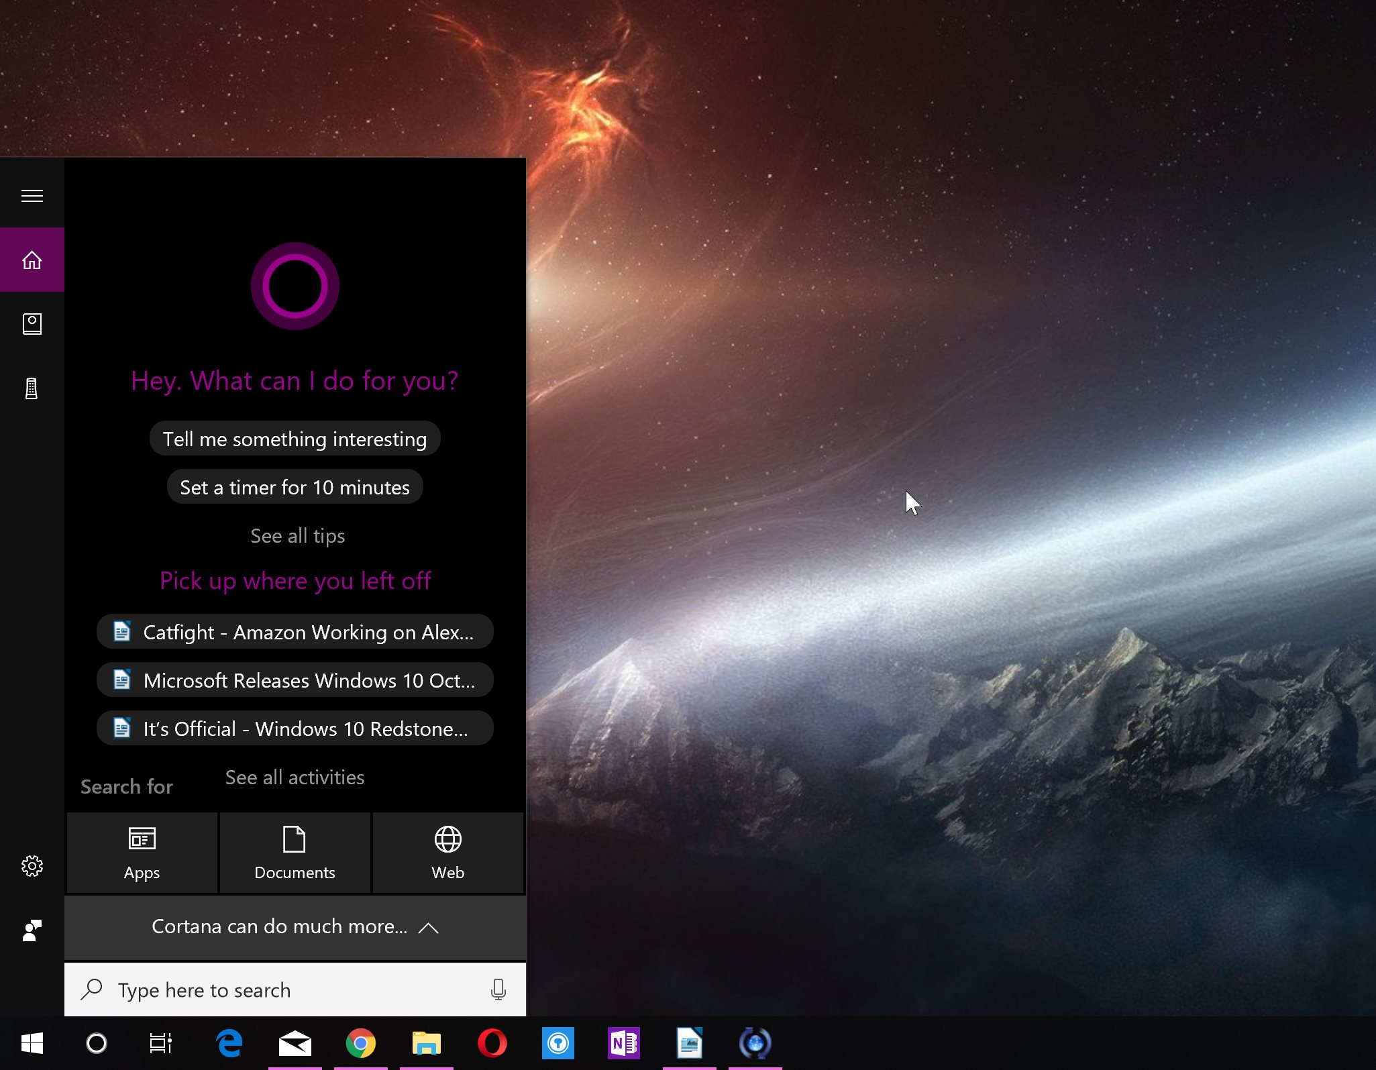This screenshot has height=1070, width=1376.
Task: Launch OneNote from taskbar
Action: point(624,1043)
